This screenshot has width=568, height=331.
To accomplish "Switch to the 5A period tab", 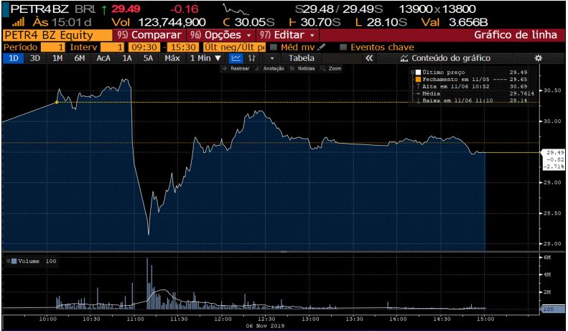I will pyautogui.click(x=148, y=58).
